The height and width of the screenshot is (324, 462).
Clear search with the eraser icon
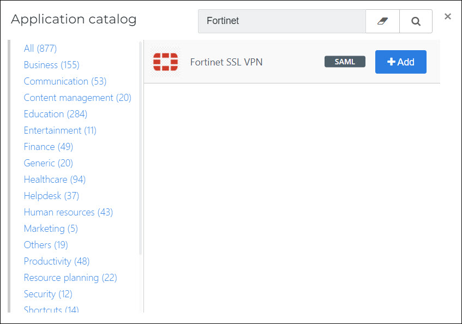(x=382, y=21)
